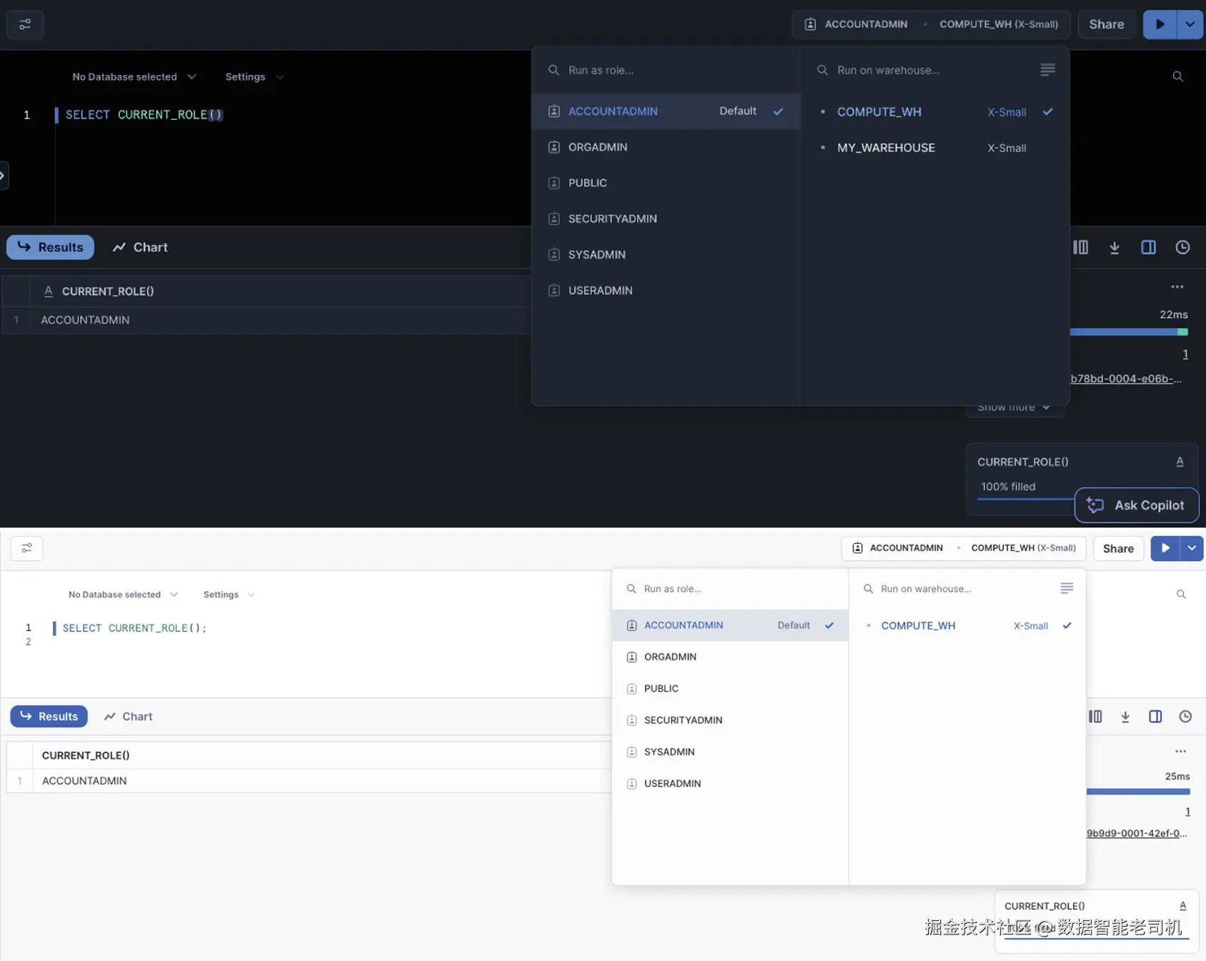
Task: Open the database selector in light worksheet
Action: (123, 594)
